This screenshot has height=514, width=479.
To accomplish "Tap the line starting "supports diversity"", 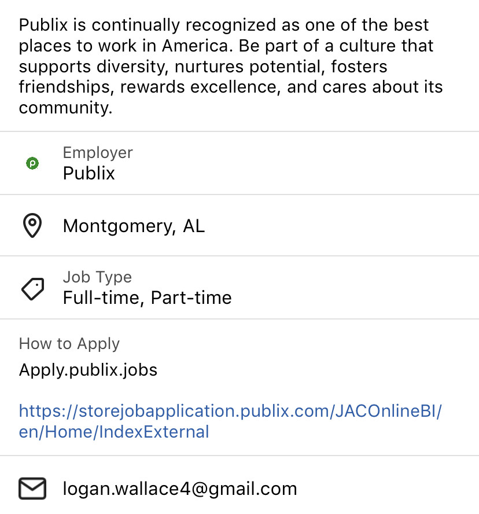I will point(203,67).
